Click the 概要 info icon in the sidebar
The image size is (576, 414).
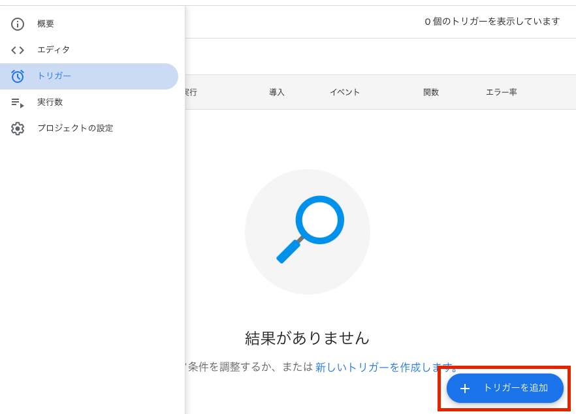tap(17, 24)
